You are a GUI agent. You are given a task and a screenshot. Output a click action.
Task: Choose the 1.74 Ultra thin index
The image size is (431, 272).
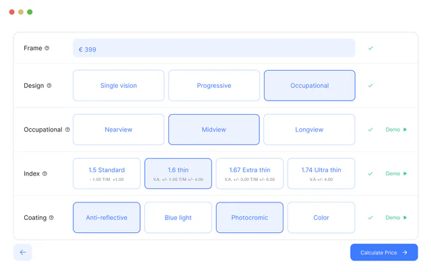coord(321,173)
